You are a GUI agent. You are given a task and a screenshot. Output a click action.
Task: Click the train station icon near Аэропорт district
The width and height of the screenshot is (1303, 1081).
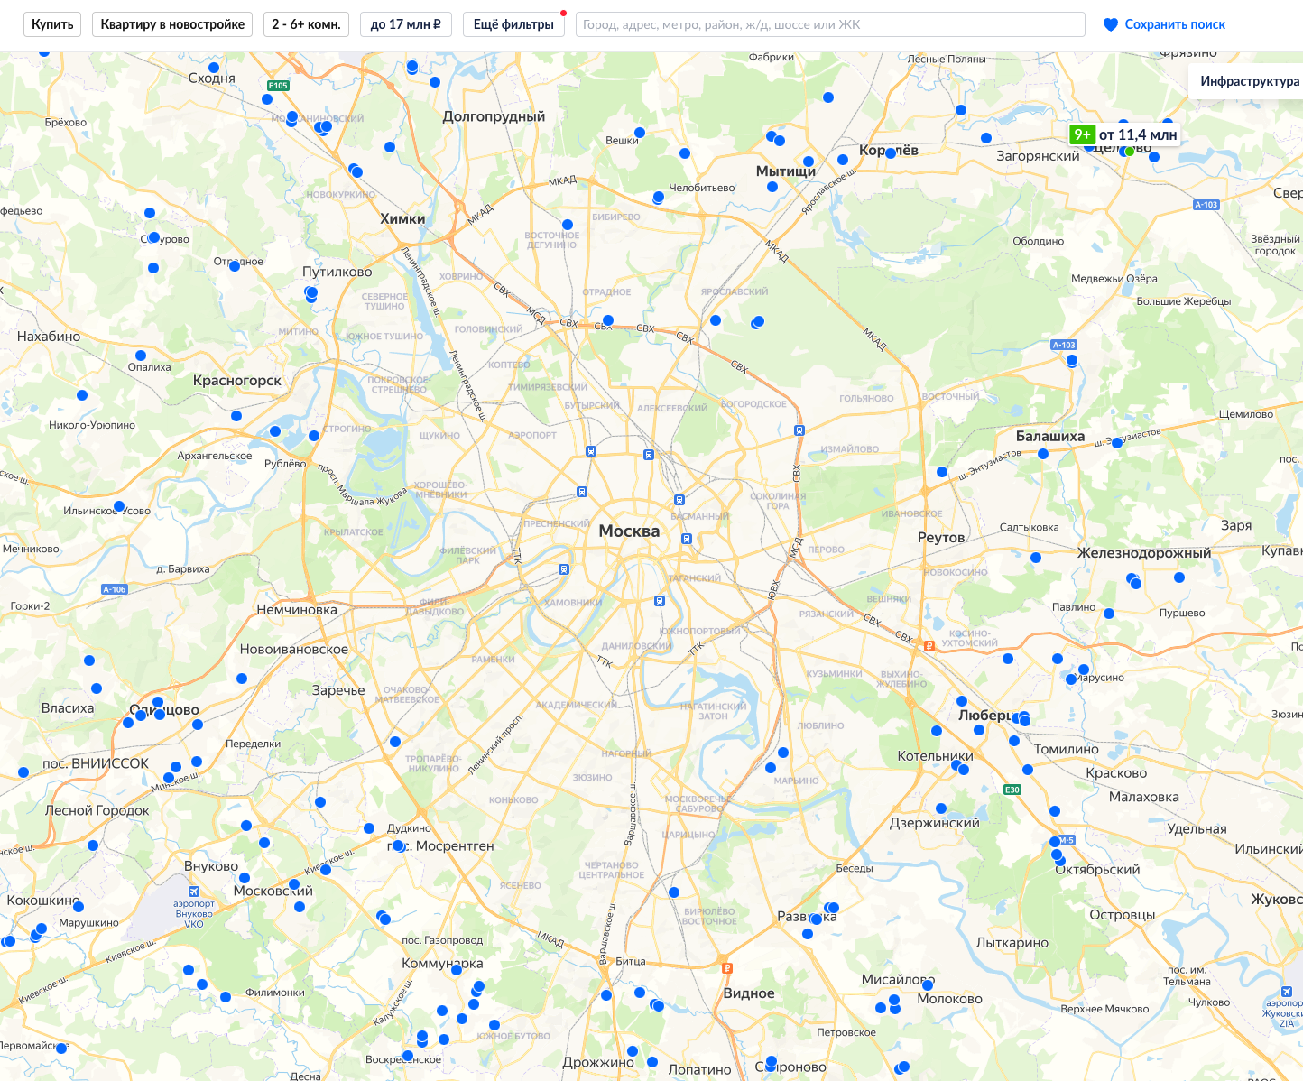(x=590, y=450)
